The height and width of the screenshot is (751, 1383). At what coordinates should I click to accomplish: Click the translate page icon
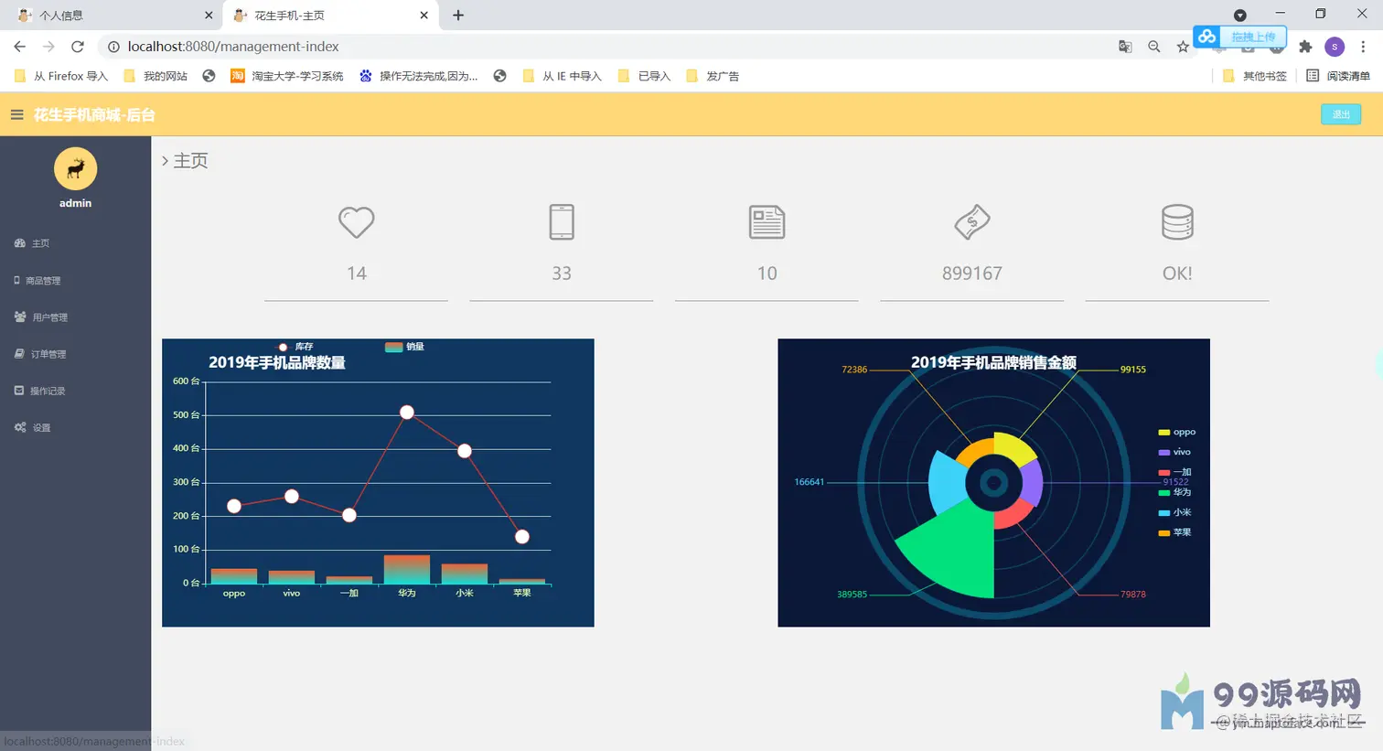(x=1125, y=47)
